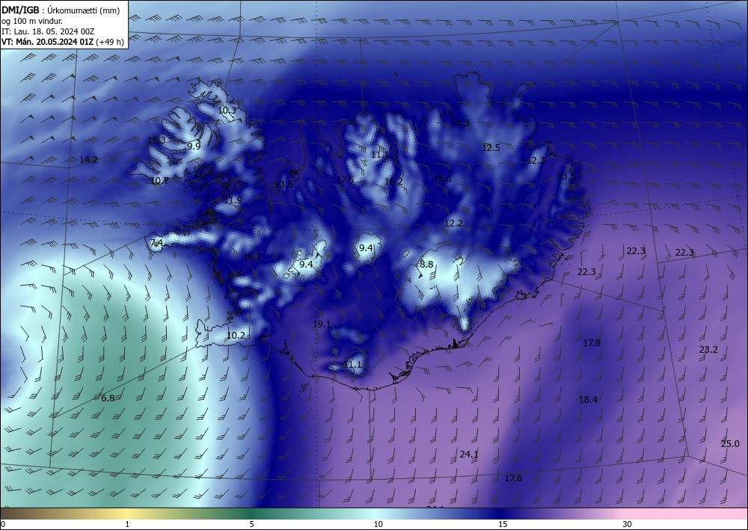The image size is (748, 530).
Task: Click the 12.3 value label
Action: [536, 161]
